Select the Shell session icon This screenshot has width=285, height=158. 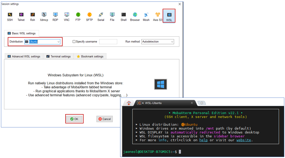(x=123, y=17)
